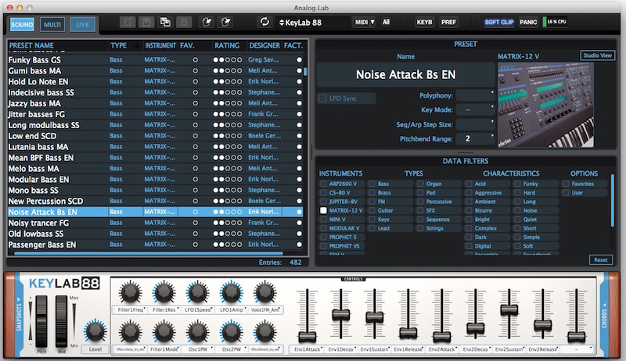Open the Polyphony dropdown

tap(476, 95)
